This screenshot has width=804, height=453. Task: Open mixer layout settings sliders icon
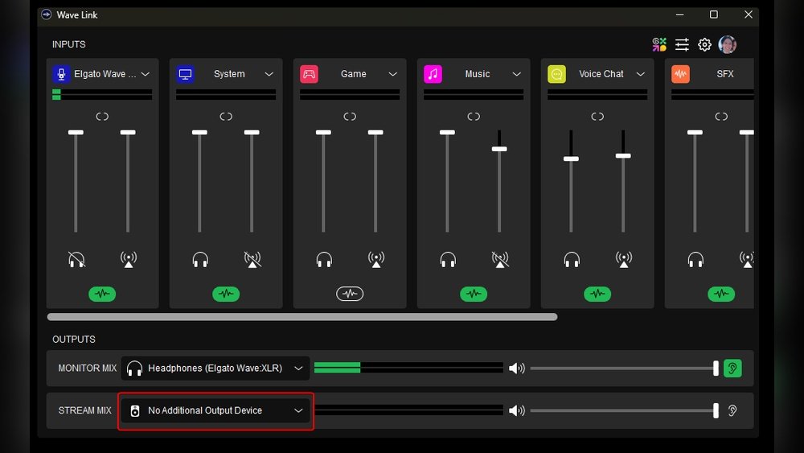click(x=682, y=44)
